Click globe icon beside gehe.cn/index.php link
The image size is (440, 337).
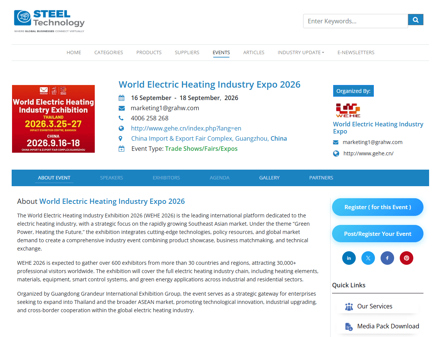coord(121,128)
